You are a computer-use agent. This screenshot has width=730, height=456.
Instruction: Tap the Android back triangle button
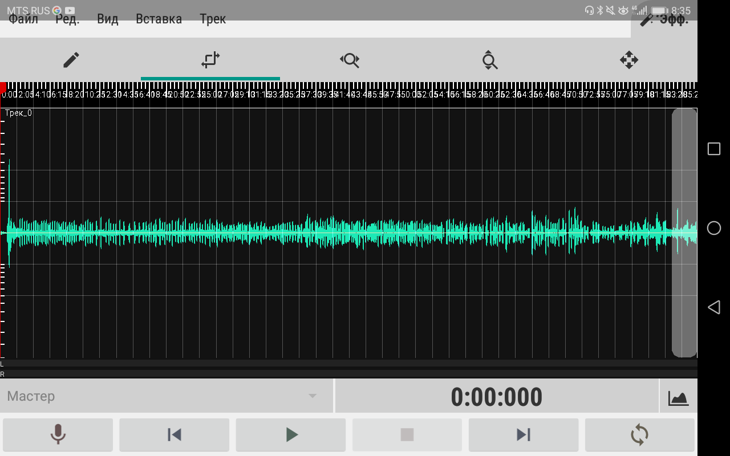713,308
